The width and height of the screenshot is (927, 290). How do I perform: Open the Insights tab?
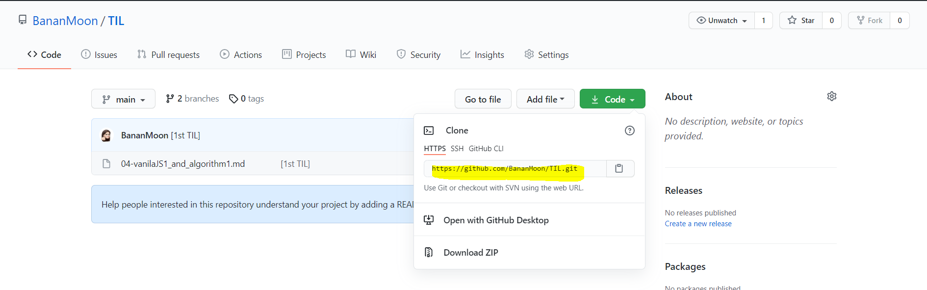click(x=482, y=54)
